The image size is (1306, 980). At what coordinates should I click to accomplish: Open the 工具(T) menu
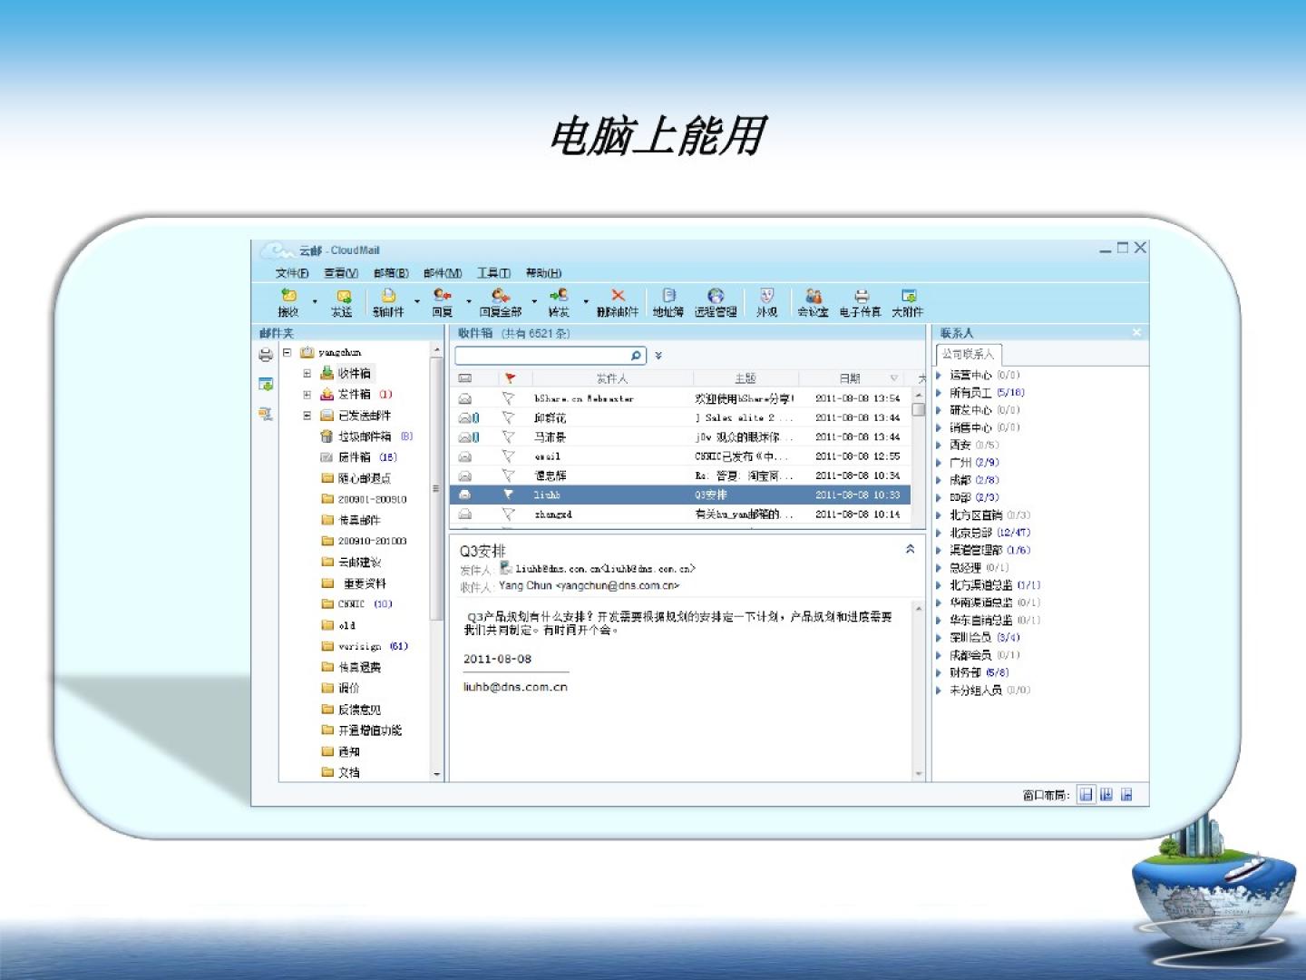(493, 273)
